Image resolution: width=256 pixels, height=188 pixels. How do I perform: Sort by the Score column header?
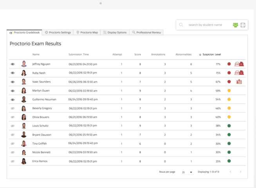(137, 54)
